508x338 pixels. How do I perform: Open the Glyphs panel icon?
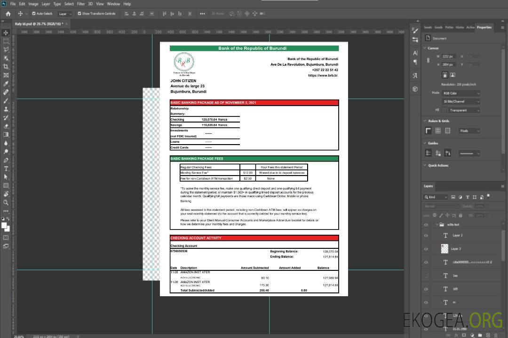click(x=415, y=76)
